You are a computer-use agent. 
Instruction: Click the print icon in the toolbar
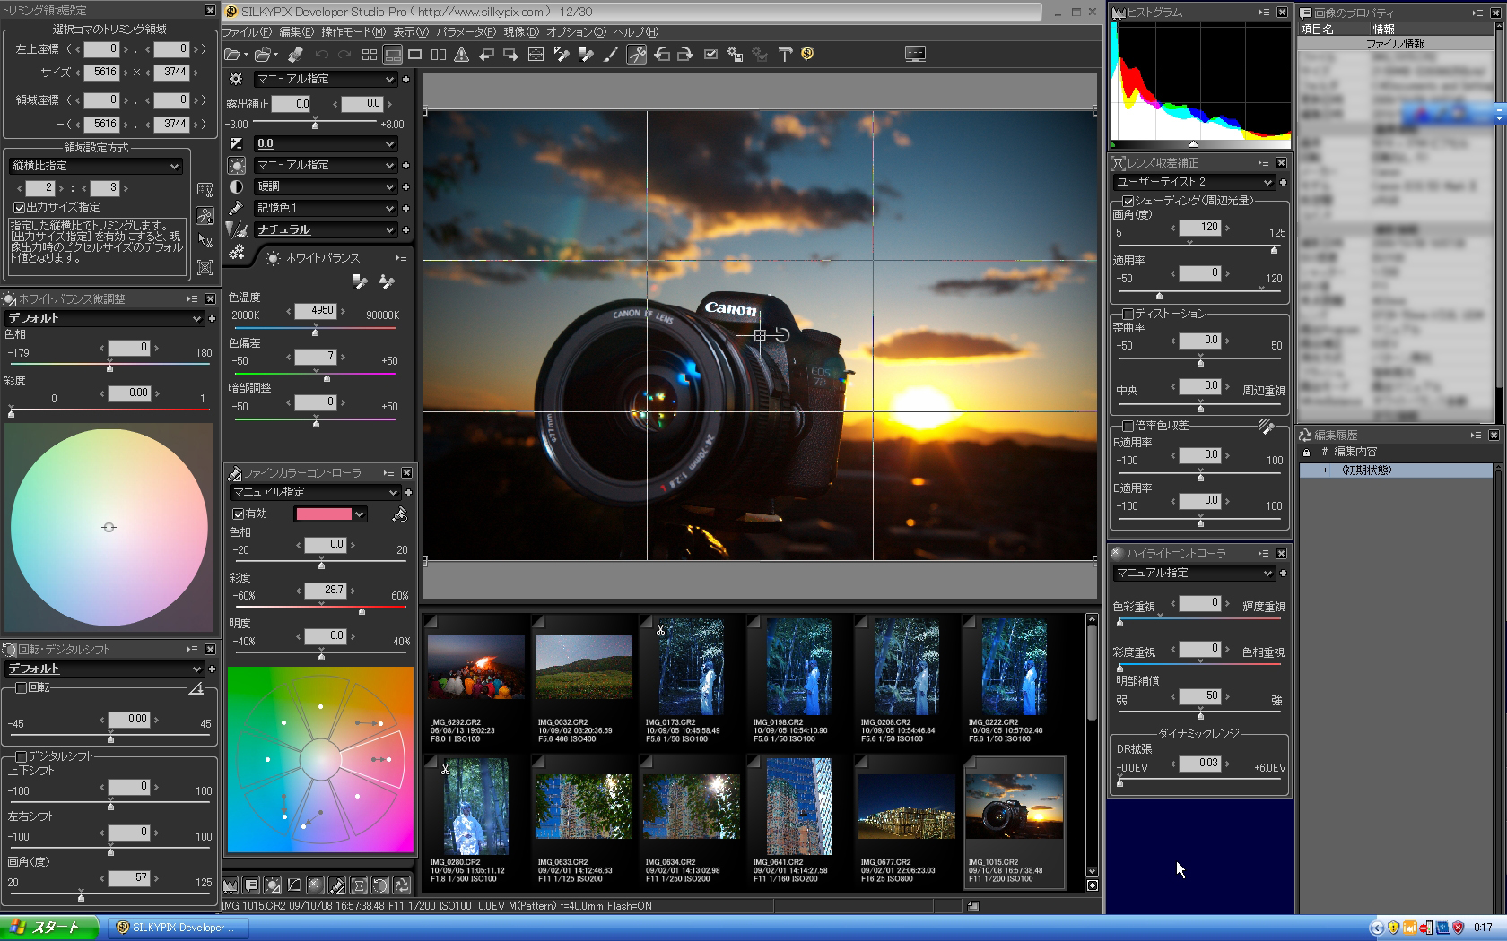(295, 55)
